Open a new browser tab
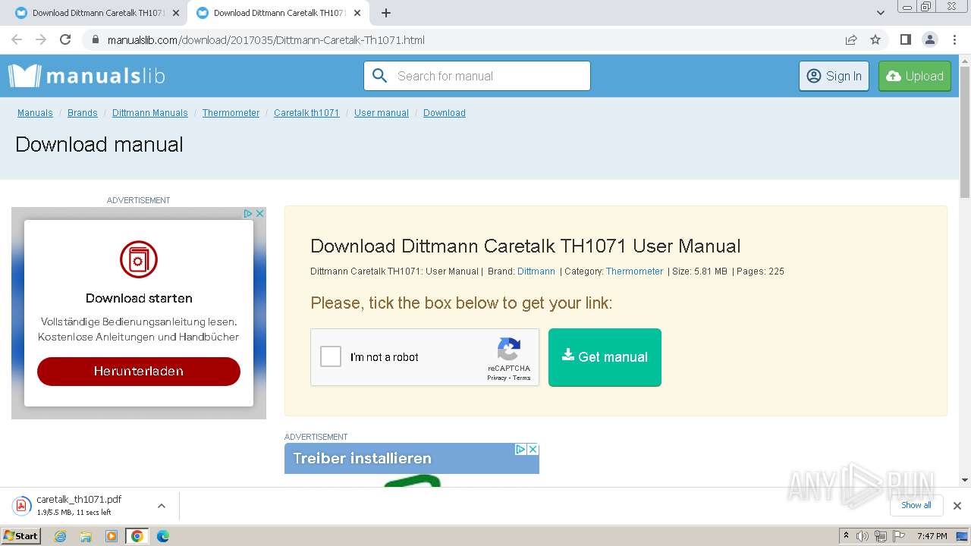 [386, 13]
